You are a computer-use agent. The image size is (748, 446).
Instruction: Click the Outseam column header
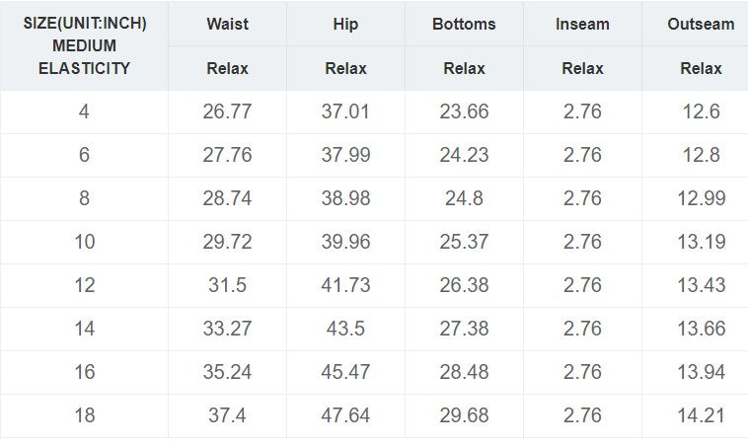coord(701,24)
